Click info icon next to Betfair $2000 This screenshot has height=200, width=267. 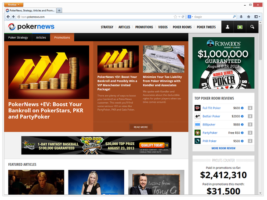pyautogui.click(x=242, y=116)
